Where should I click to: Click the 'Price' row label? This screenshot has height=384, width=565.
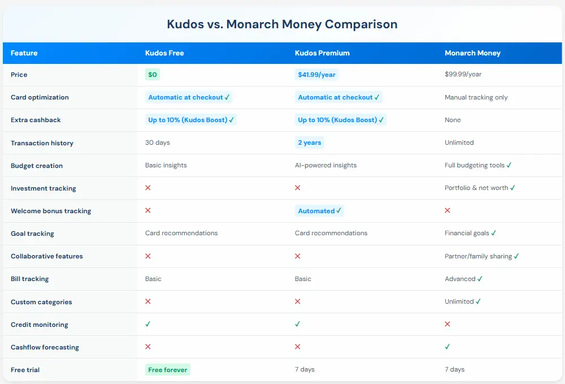point(19,75)
